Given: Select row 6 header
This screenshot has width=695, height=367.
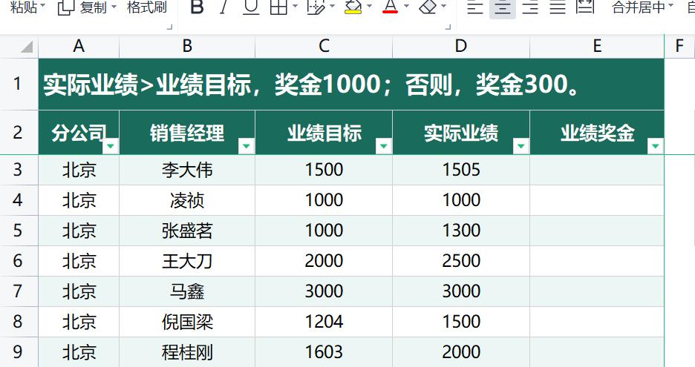Looking at the screenshot, I should click(18, 261).
